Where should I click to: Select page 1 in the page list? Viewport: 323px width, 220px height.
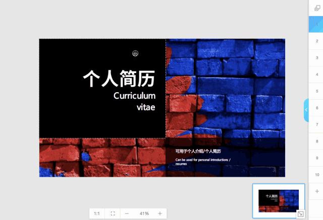click(x=316, y=25)
